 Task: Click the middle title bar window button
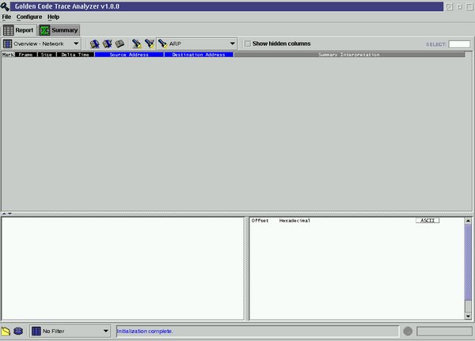tap(459, 6)
